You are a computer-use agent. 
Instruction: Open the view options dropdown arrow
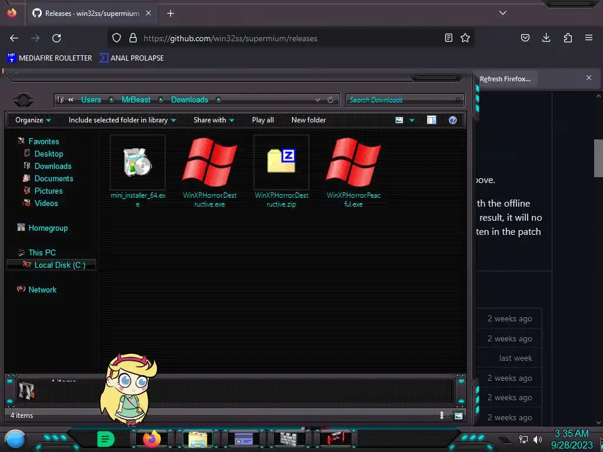click(412, 120)
